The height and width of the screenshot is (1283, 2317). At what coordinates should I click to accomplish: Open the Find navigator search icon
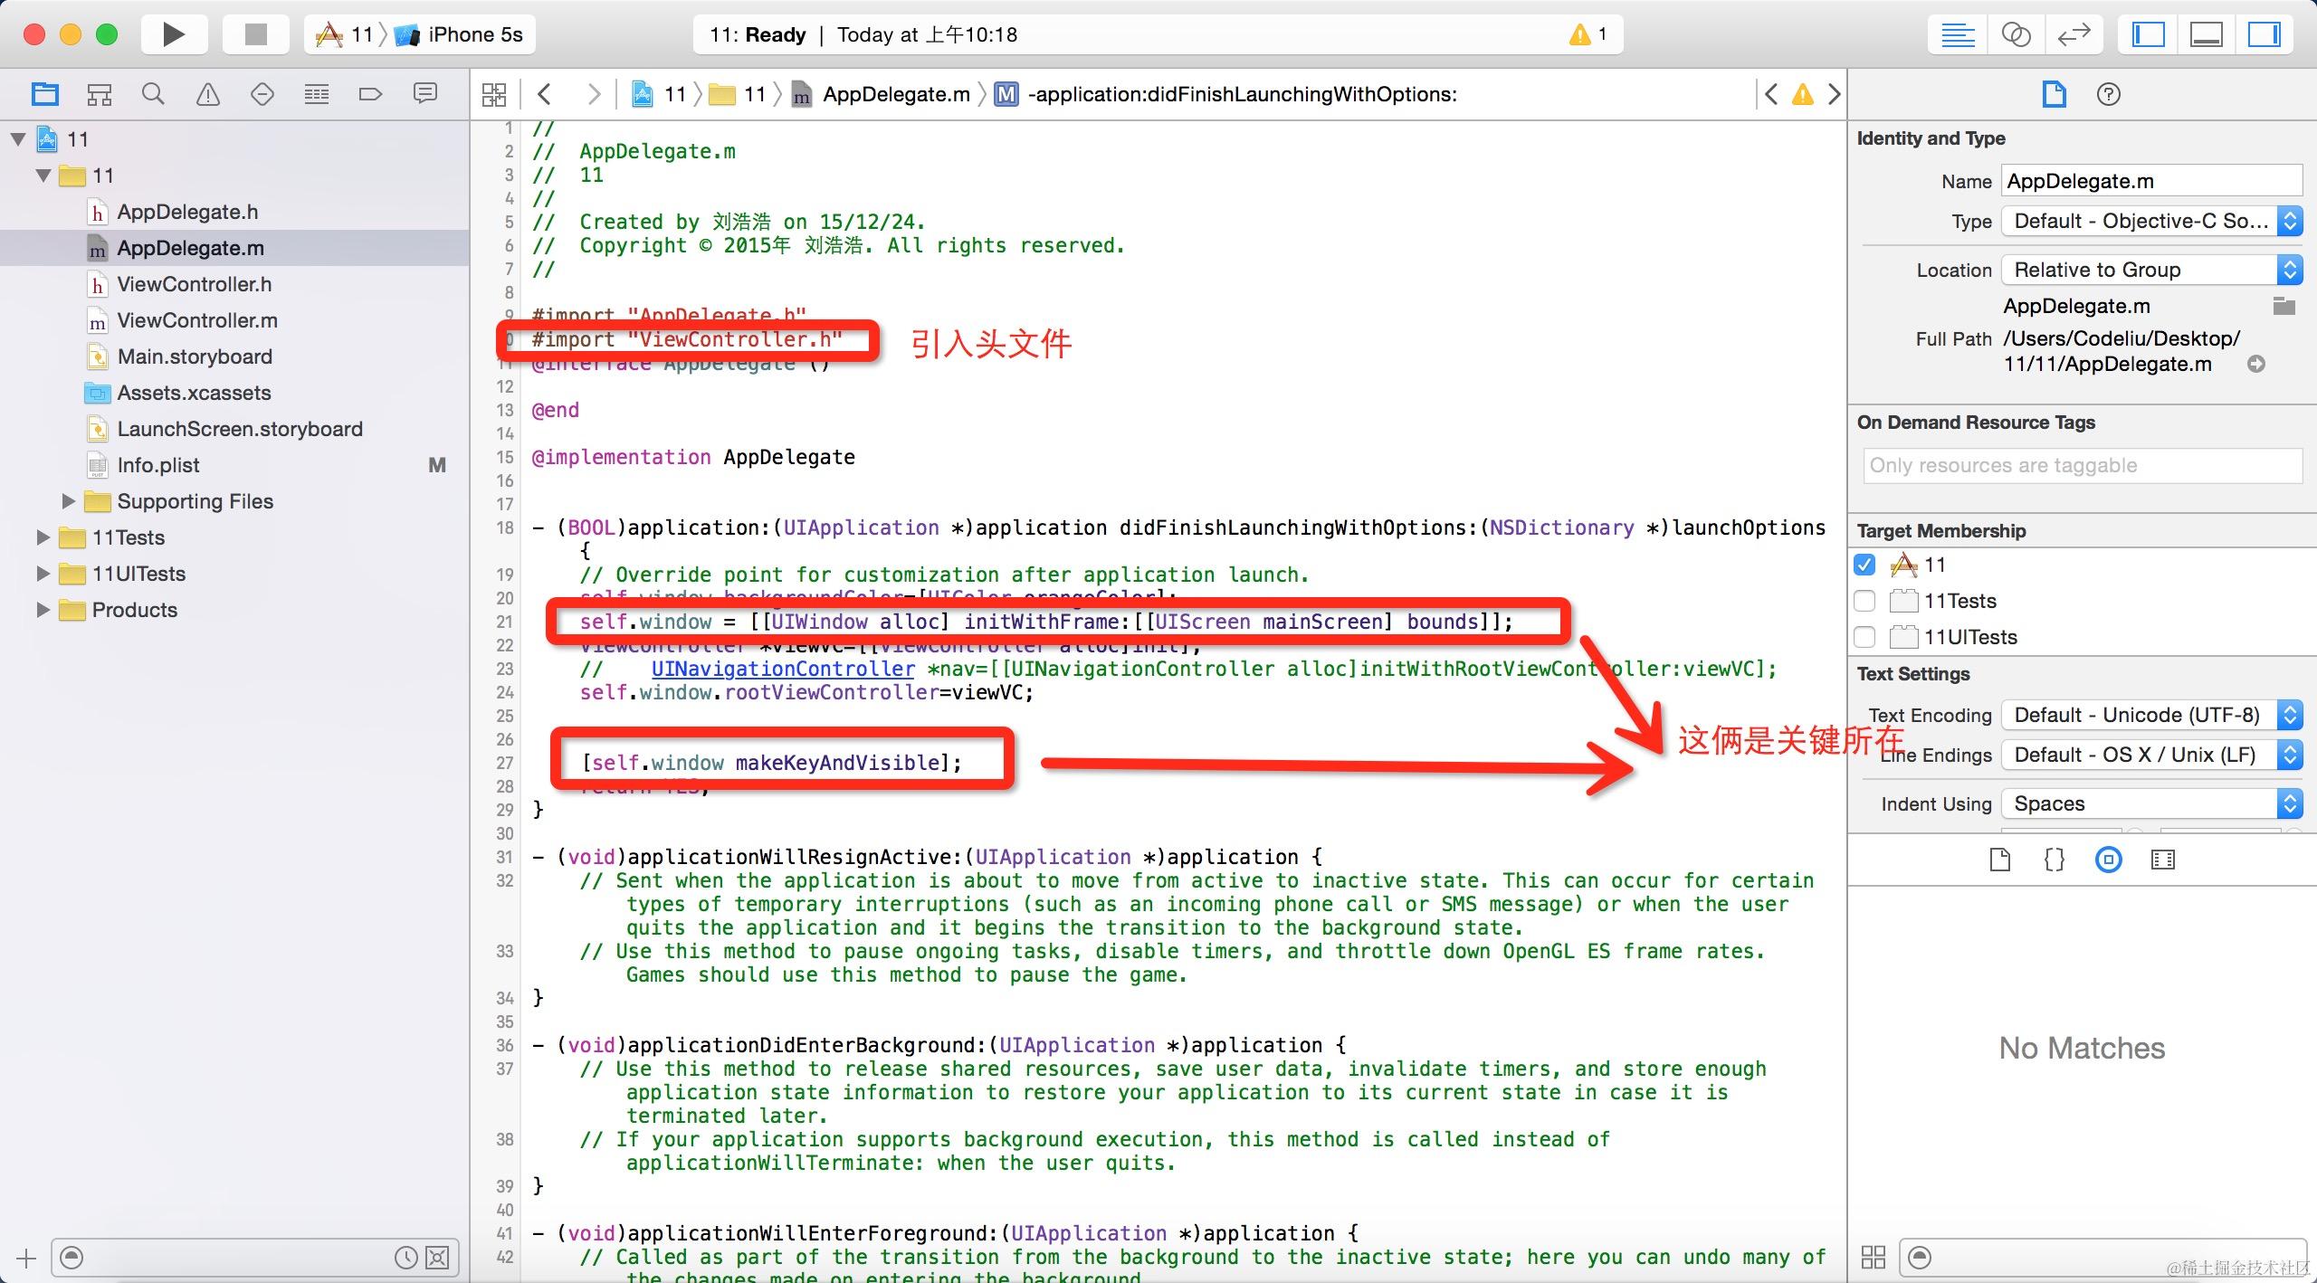pyautogui.click(x=153, y=94)
